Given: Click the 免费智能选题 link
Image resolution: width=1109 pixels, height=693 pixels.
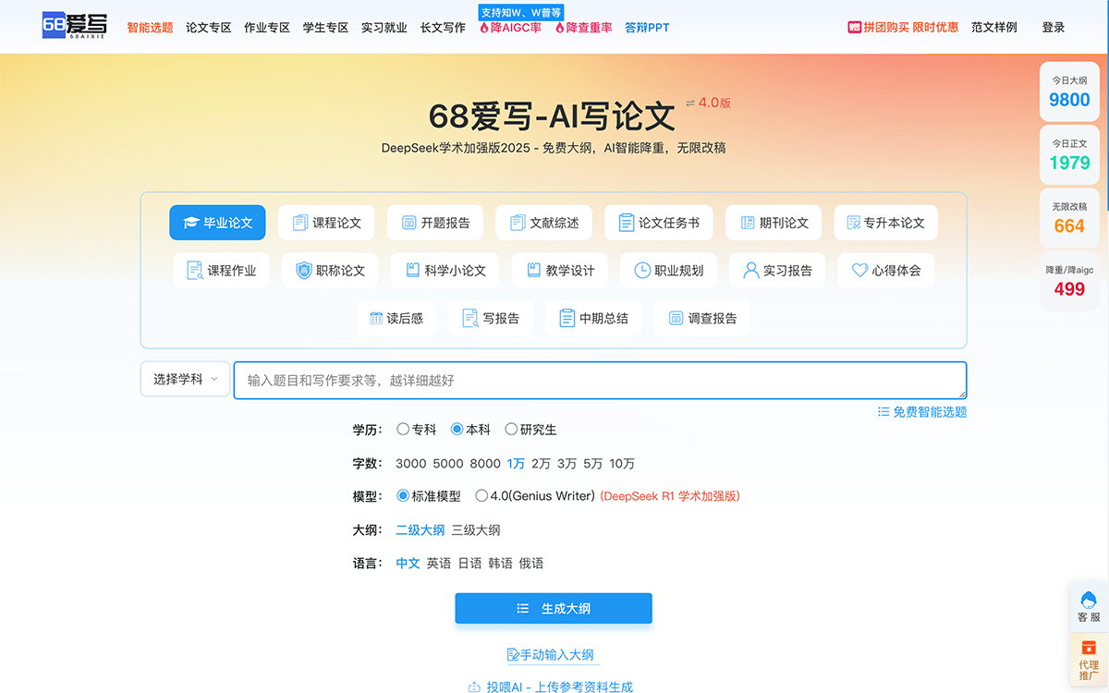Looking at the screenshot, I should [922, 412].
